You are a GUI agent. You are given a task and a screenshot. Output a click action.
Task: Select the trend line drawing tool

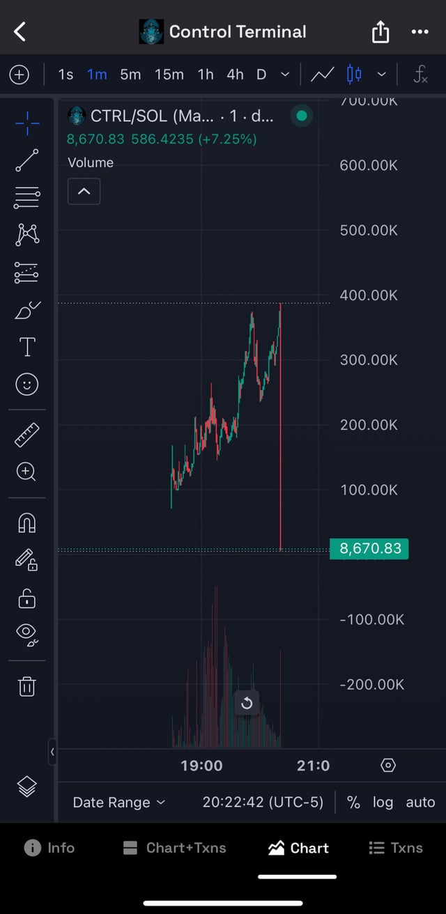coord(27,160)
